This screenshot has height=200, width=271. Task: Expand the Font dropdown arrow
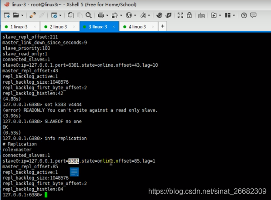[149, 15]
